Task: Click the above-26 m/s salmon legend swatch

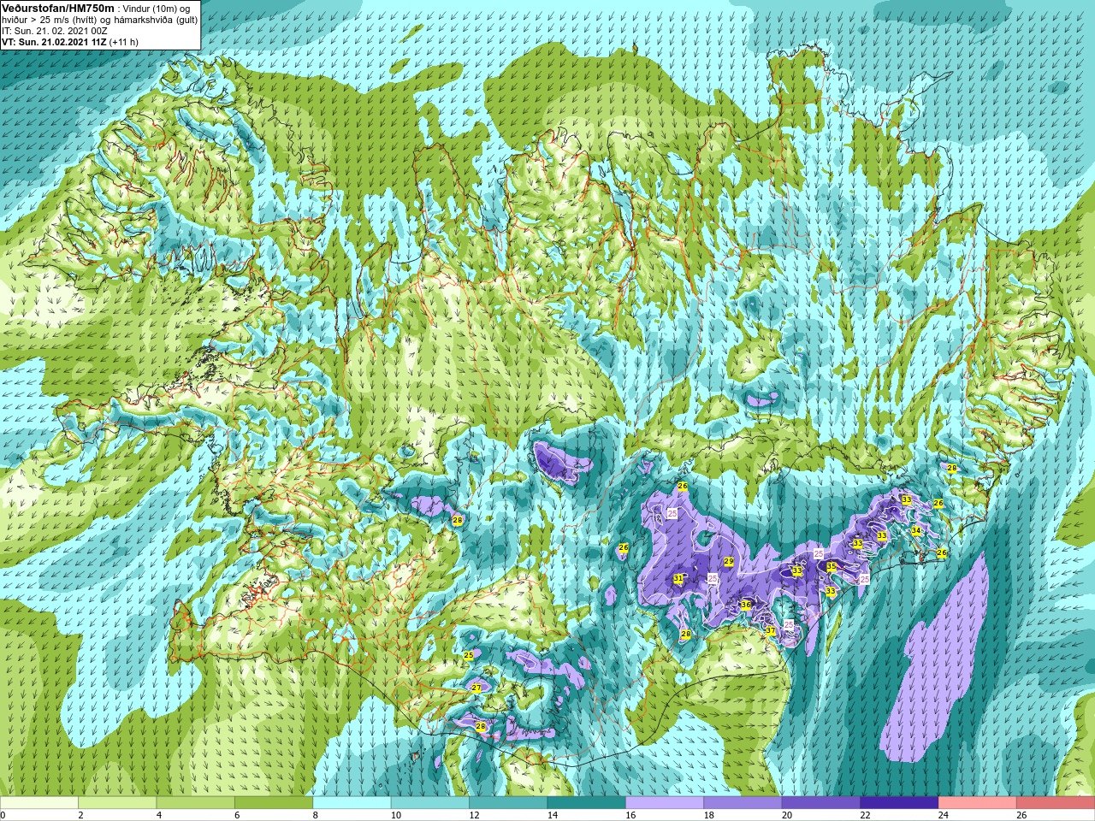Action: [1056, 803]
